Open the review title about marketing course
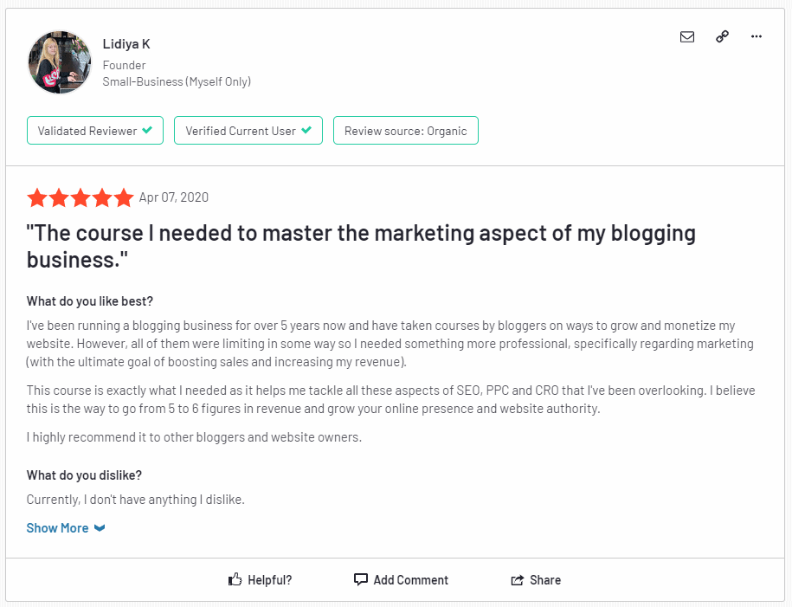792x607 pixels. pos(361,246)
